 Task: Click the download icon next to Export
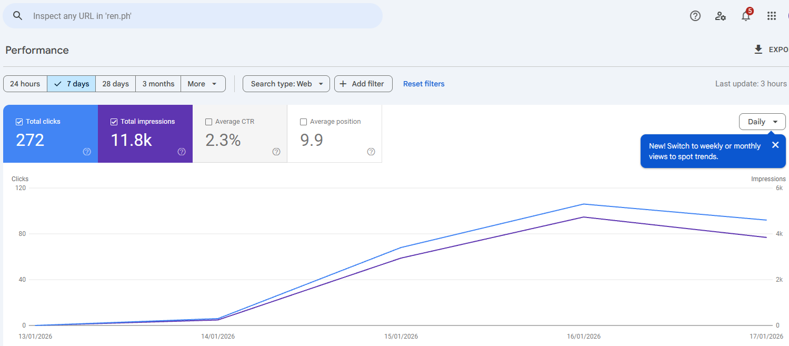pyautogui.click(x=758, y=49)
